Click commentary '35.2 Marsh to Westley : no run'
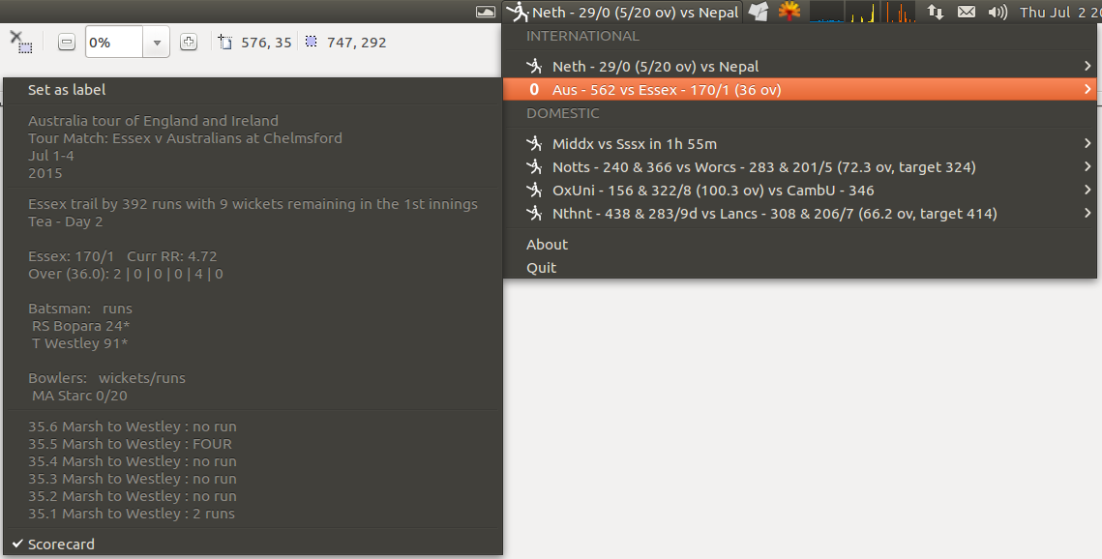Image resolution: width=1102 pixels, height=559 pixels. pos(133,496)
